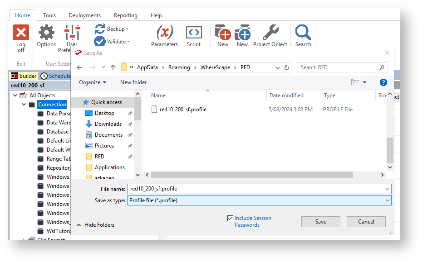Switch to the Home ribbon tab
This screenshot has height=262, width=422.
tap(23, 15)
